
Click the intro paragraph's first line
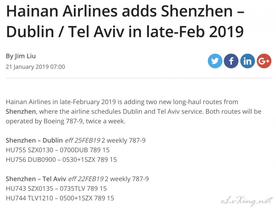122,102
